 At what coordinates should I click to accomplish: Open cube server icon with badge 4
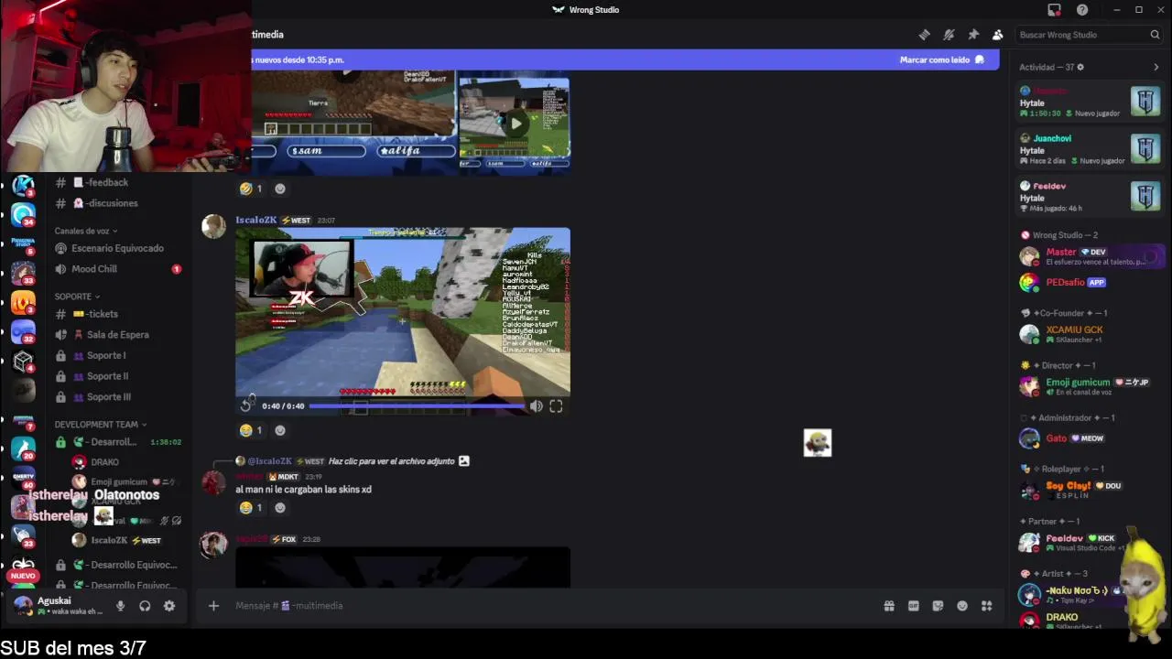coord(23,362)
